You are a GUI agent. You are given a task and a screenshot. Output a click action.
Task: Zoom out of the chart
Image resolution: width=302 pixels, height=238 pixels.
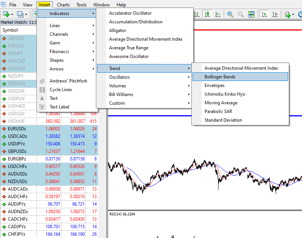(241, 14)
